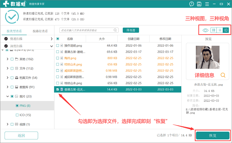Switch to list view icon
This screenshot has width=232, height=143.
click(x=220, y=30)
